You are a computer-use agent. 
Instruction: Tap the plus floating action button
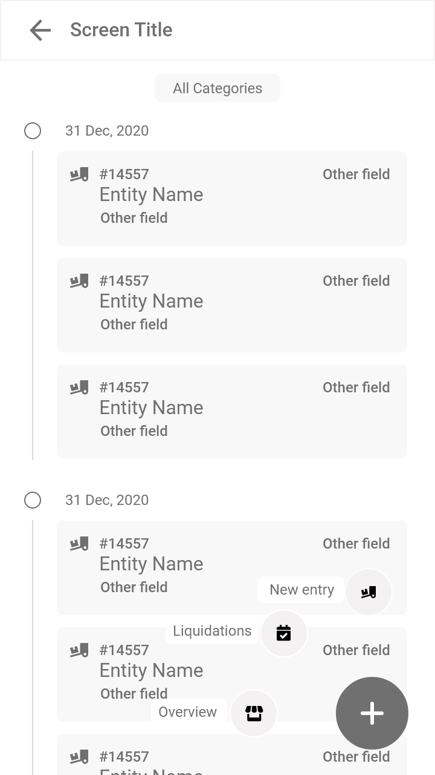(372, 713)
